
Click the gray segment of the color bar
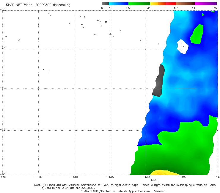105,4
